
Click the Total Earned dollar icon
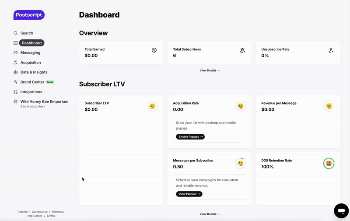click(x=154, y=50)
